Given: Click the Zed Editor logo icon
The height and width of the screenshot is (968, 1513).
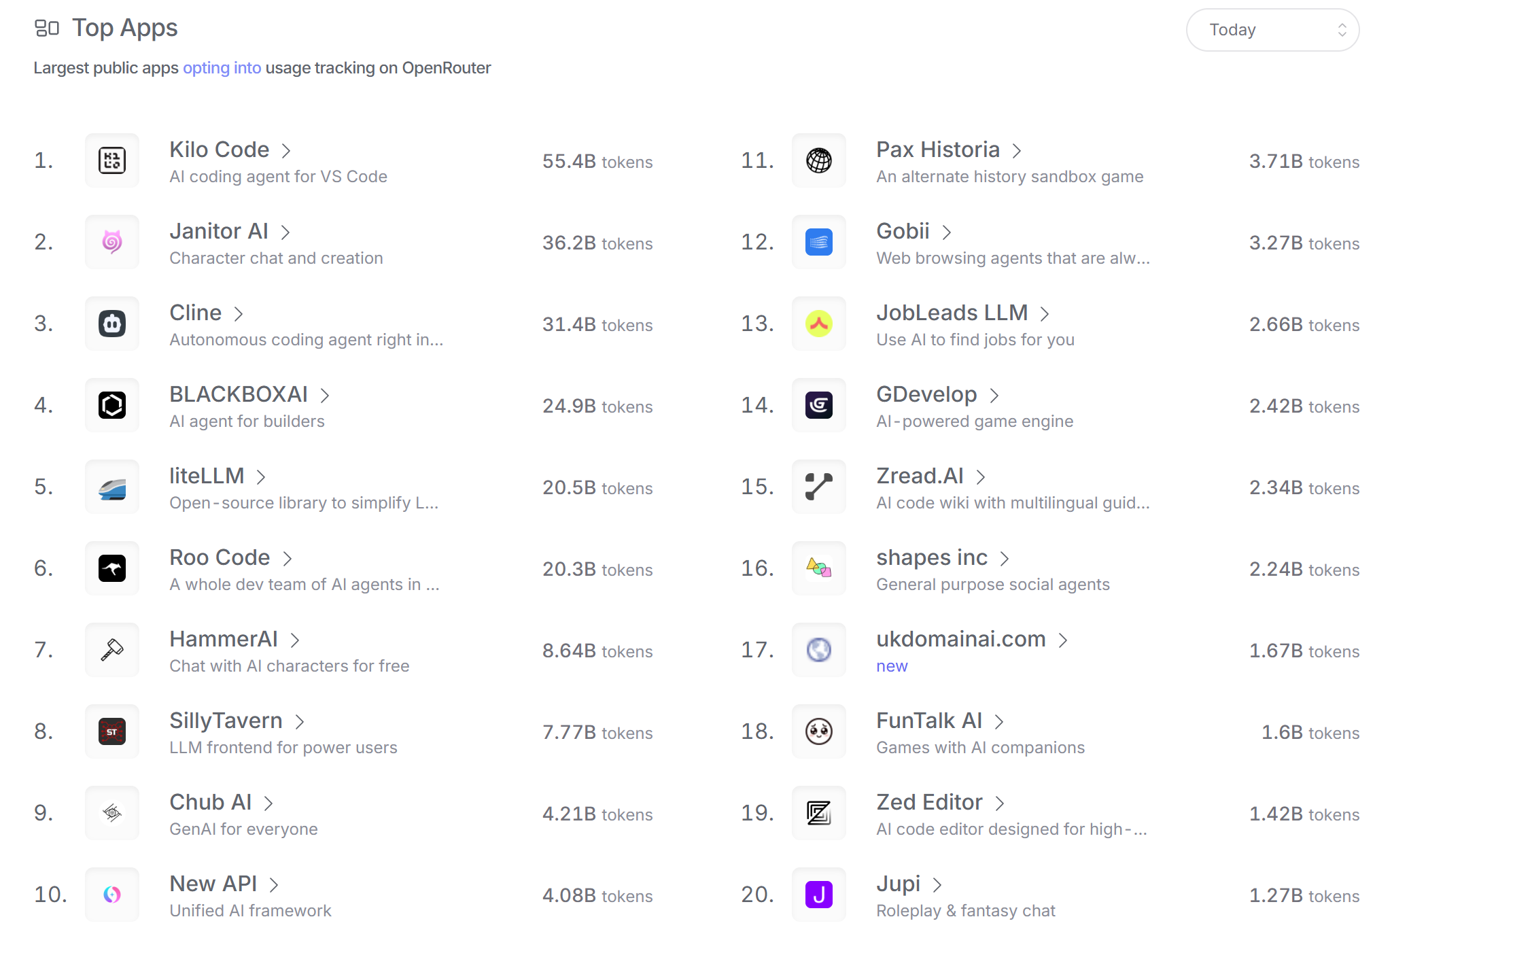Looking at the screenshot, I should click(x=819, y=813).
